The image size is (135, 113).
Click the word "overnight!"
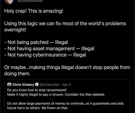click(15, 30)
